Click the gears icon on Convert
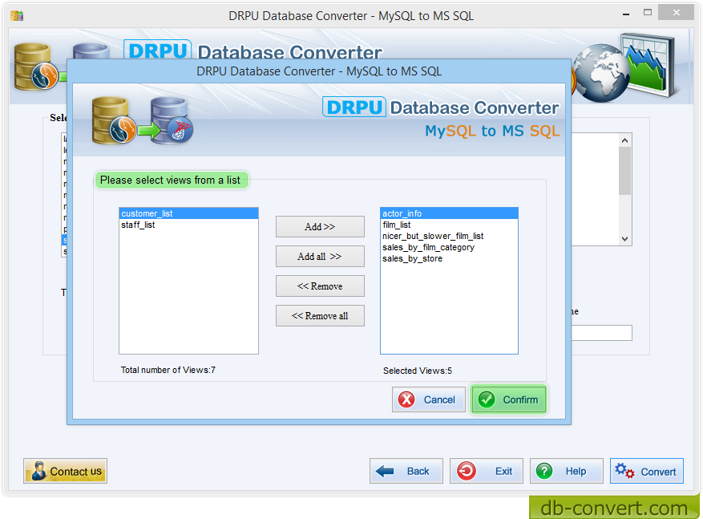 coord(624,471)
